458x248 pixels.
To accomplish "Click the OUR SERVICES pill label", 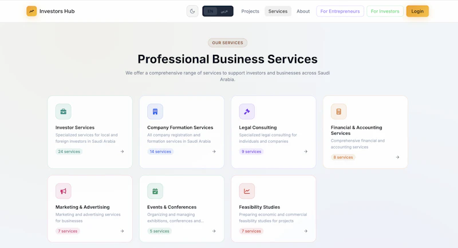I will pyautogui.click(x=227, y=43).
